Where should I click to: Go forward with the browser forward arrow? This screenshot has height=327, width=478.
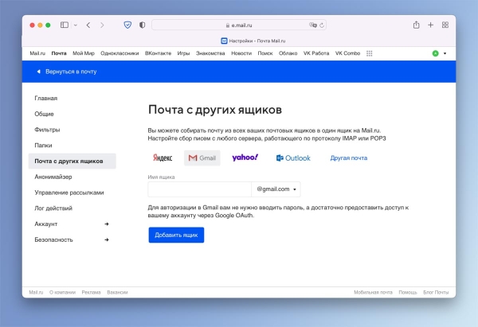click(x=102, y=25)
